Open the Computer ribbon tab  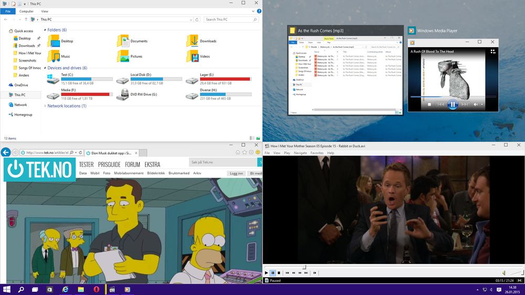pos(26,12)
